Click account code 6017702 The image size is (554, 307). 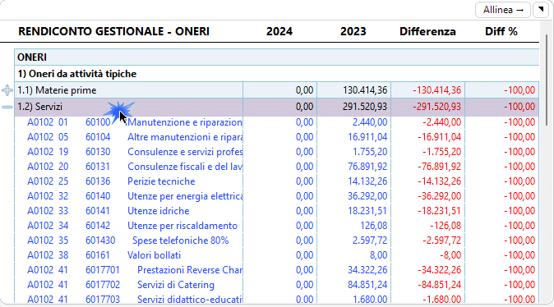pyautogui.click(x=103, y=285)
